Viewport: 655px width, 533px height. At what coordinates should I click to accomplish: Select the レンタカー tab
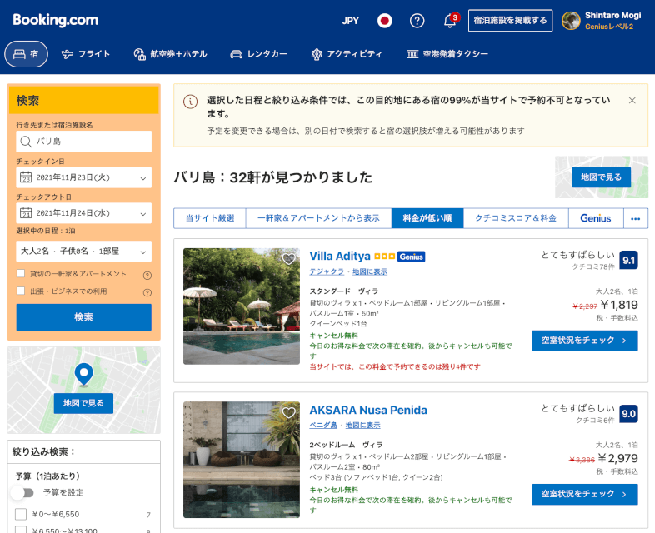pos(258,54)
